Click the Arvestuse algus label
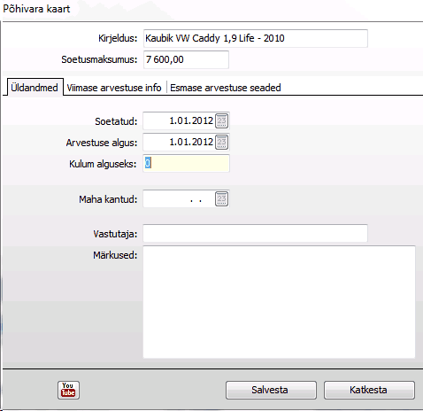The image size is (423, 411). pos(102,143)
